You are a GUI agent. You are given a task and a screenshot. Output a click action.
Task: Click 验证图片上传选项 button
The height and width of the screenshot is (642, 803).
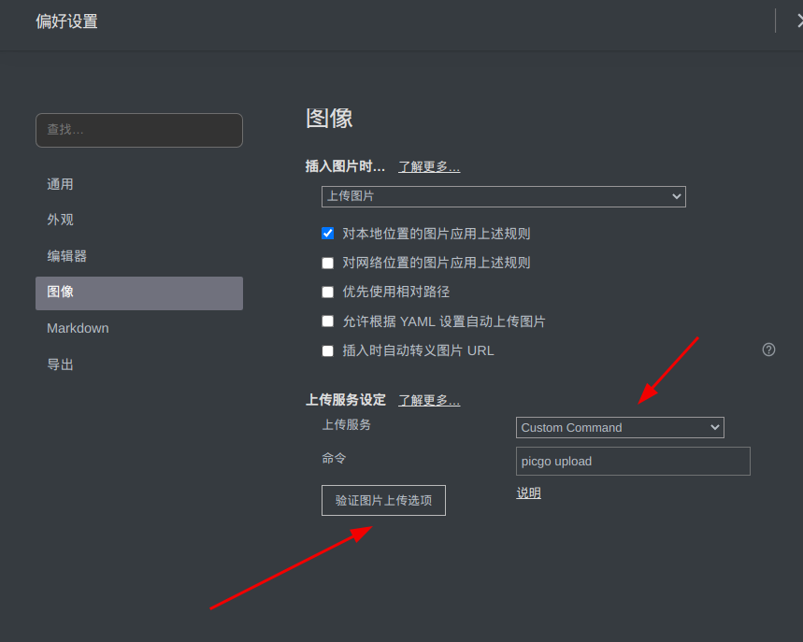tap(383, 500)
